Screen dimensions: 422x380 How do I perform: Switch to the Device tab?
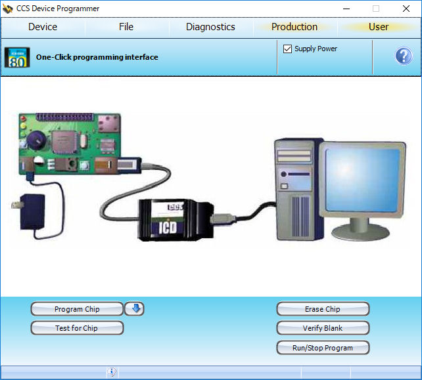(x=43, y=27)
